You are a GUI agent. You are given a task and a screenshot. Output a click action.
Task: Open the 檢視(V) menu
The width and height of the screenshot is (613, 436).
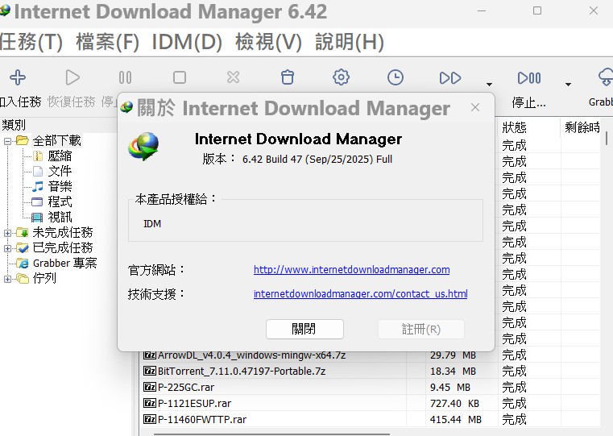pyautogui.click(x=268, y=41)
